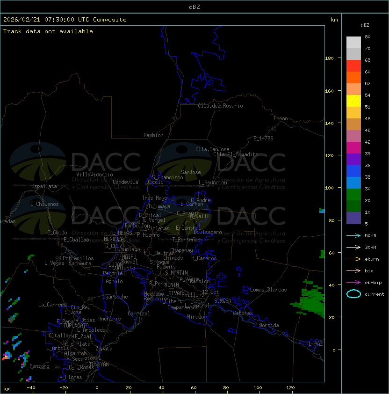Click the 'TUPUNGATO' place label
The width and height of the screenshot is (389, 394).
76,326
